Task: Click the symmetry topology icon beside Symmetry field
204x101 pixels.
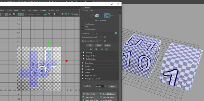Action: [x=116, y=33]
